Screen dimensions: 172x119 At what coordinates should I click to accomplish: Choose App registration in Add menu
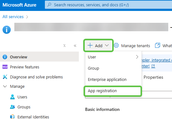pos(113,91)
